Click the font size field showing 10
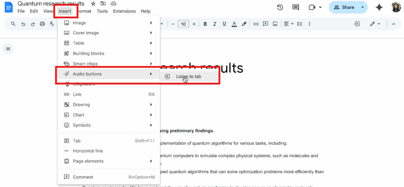This screenshot has height=187, width=404. (x=183, y=24)
